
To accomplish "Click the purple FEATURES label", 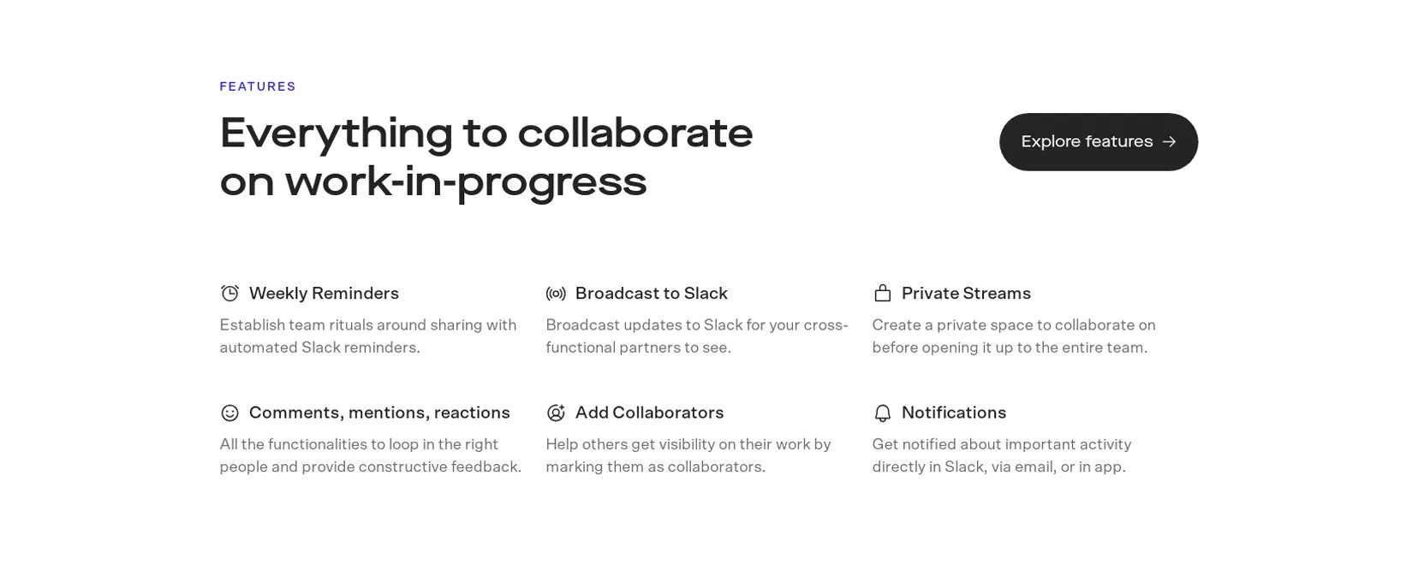I will (x=258, y=86).
